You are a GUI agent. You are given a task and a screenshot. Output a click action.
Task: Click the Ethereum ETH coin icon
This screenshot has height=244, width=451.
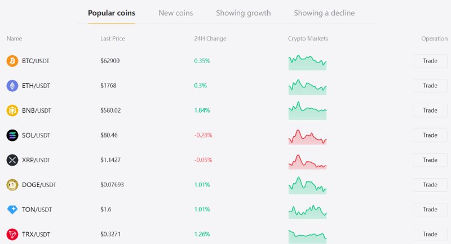tap(12, 86)
